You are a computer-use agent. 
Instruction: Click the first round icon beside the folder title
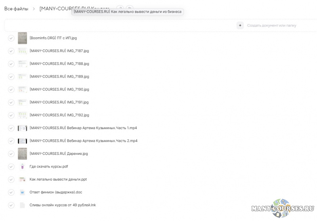click(120, 8)
